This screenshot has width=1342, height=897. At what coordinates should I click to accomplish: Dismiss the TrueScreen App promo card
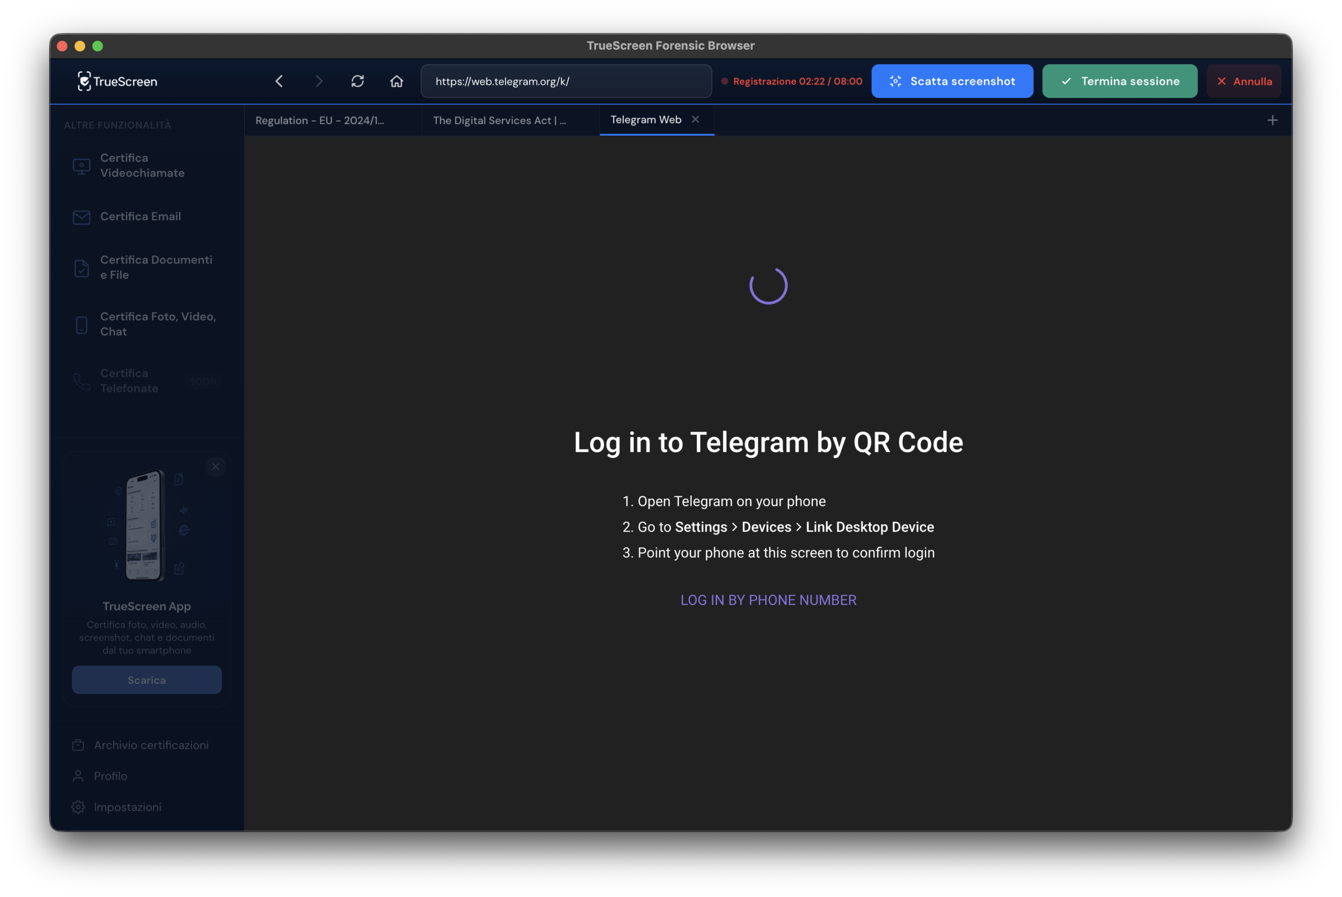215,467
